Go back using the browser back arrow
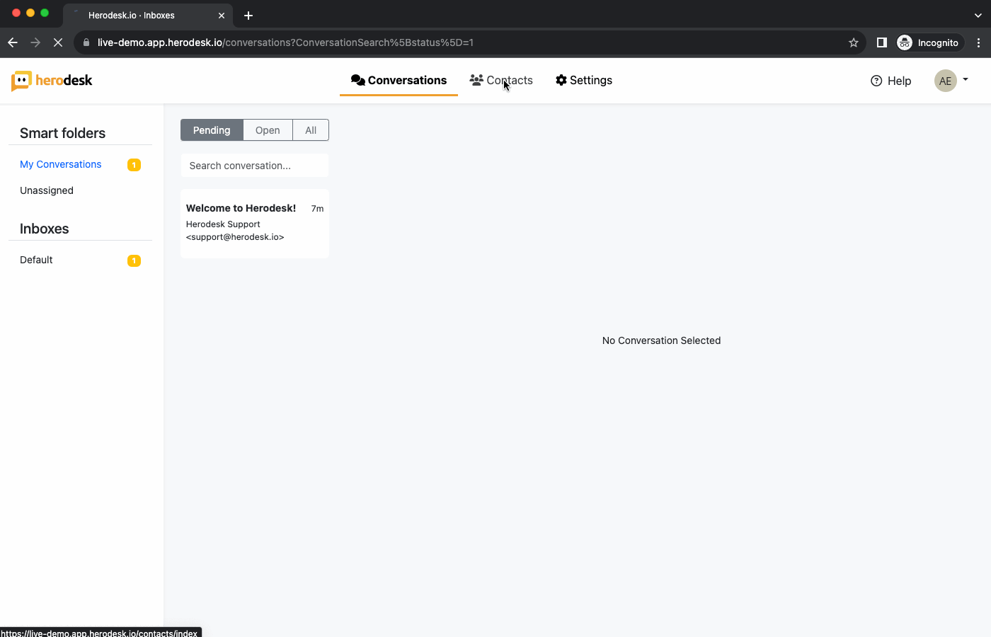The image size is (991, 637). click(x=13, y=42)
